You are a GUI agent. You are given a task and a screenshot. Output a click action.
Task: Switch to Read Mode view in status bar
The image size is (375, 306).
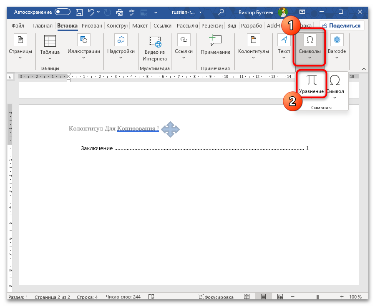[247, 297]
